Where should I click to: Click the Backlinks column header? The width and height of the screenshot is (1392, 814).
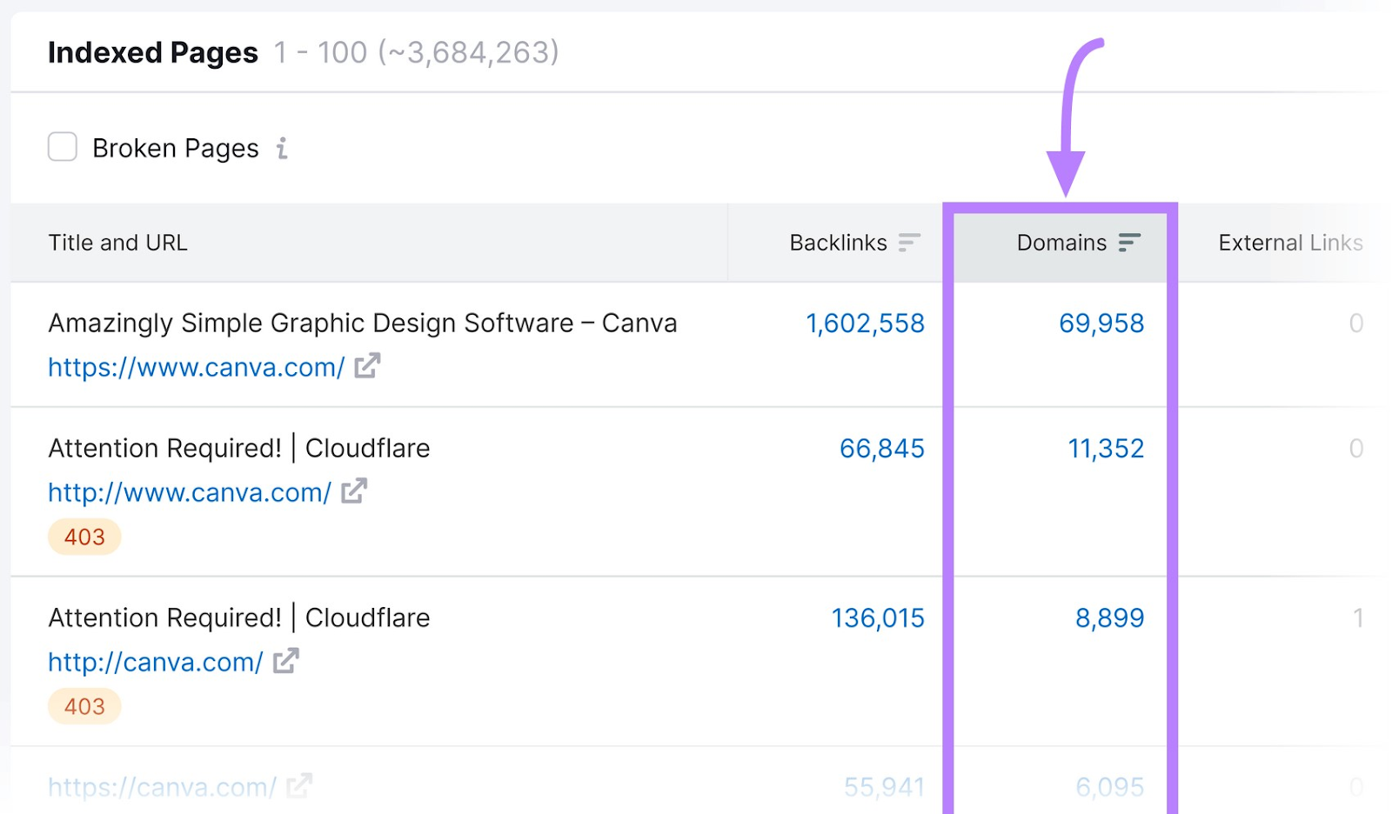click(x=838, y=243)
